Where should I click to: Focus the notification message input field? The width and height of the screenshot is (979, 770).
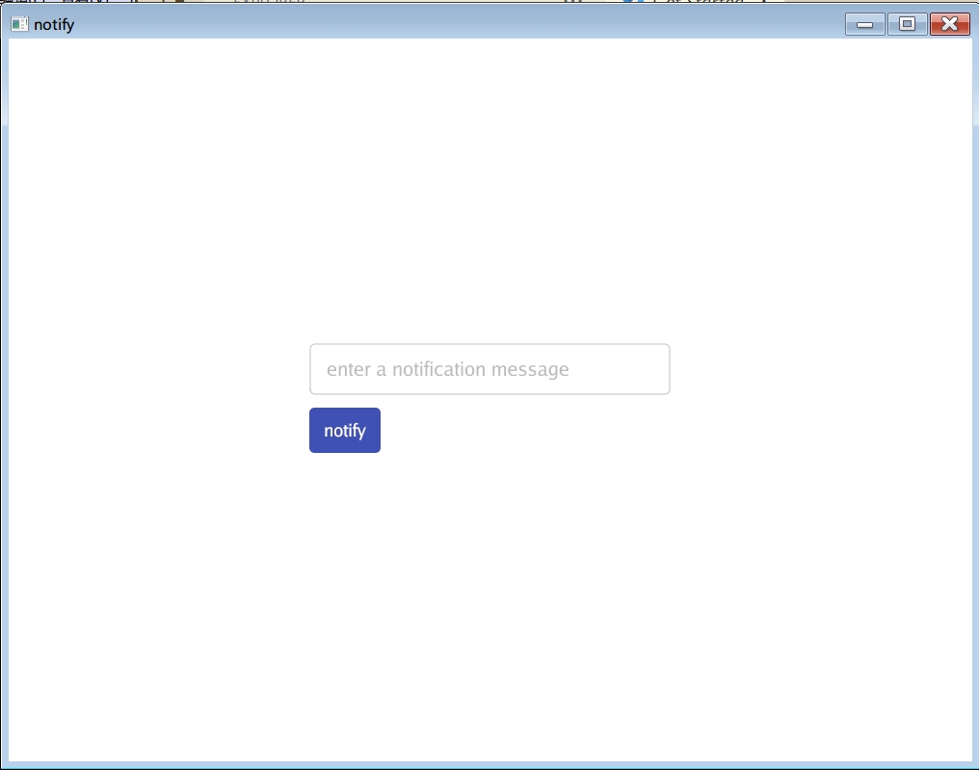[x=489, y=369]
